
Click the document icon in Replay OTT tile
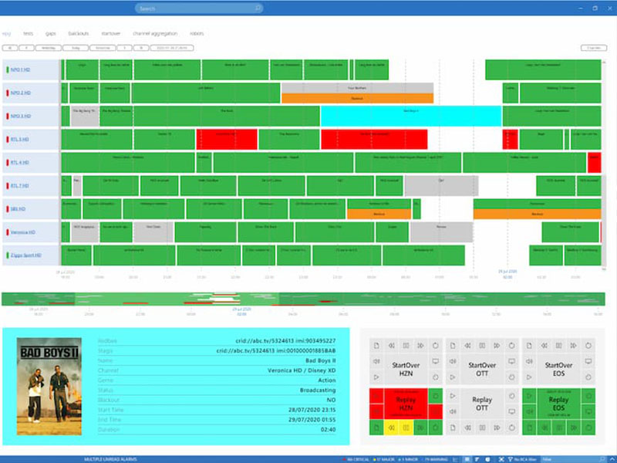pos(453,428)
